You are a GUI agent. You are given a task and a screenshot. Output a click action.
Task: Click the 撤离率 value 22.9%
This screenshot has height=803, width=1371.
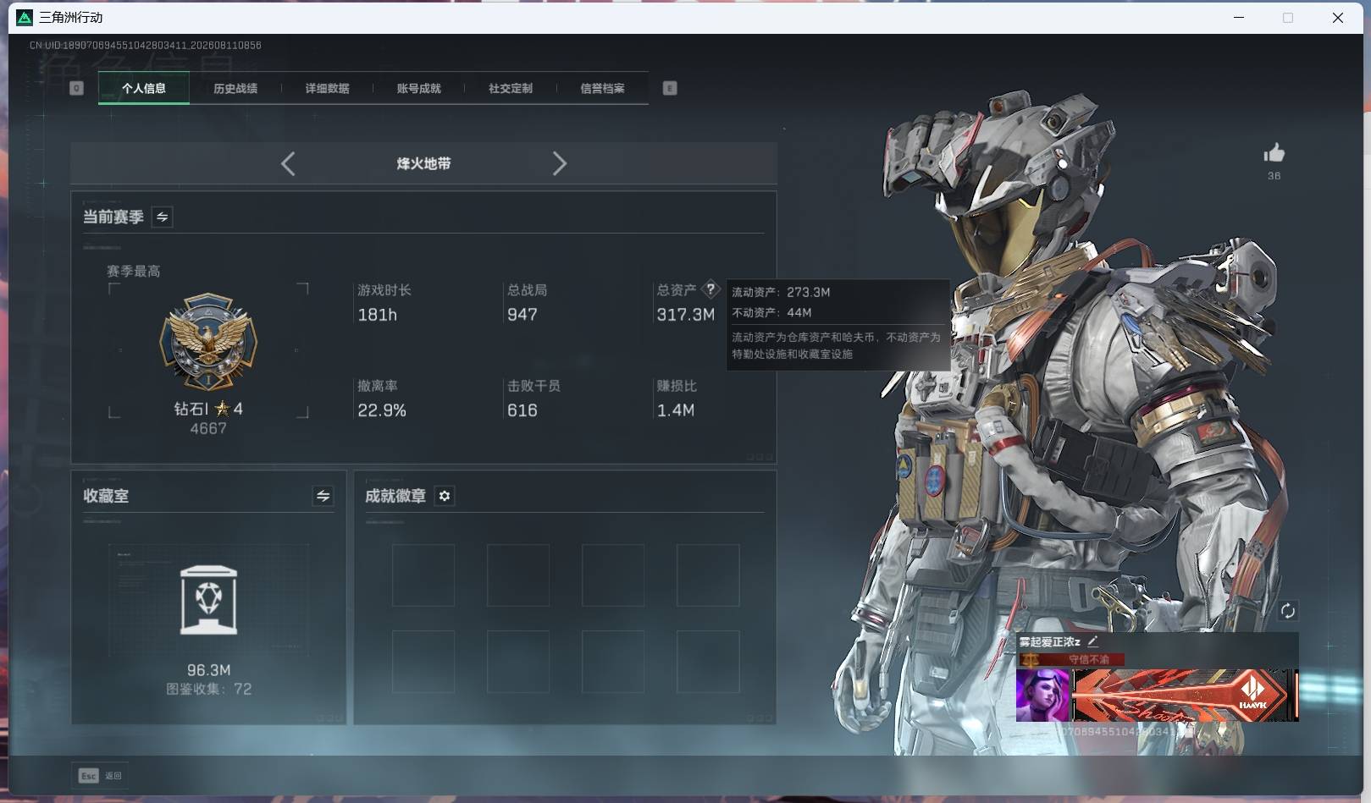(382, 410)
